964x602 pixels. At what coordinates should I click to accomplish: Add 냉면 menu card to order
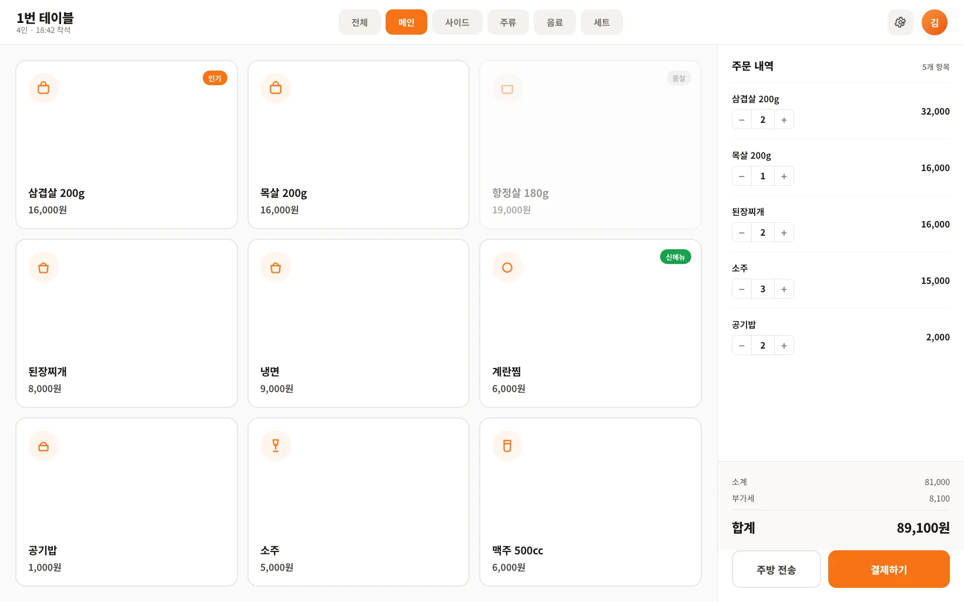point(359,323)
